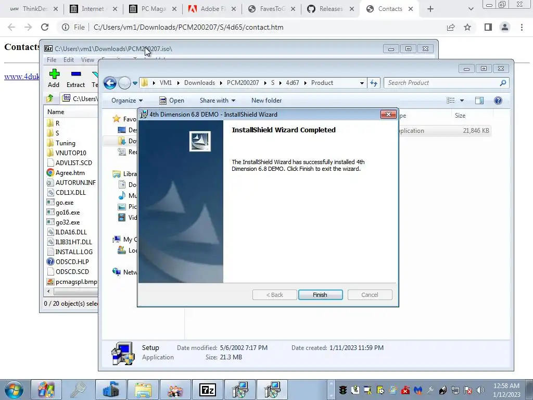533x400 pixels.
Task: Open a new Chrome tab
Action: pos(430,9)
